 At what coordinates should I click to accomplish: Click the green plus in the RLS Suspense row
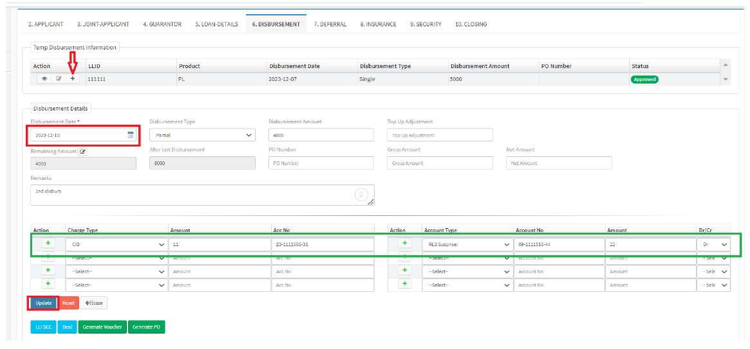click(405, 244)
